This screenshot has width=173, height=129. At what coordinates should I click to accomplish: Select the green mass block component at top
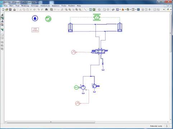(x=97, y=17)
